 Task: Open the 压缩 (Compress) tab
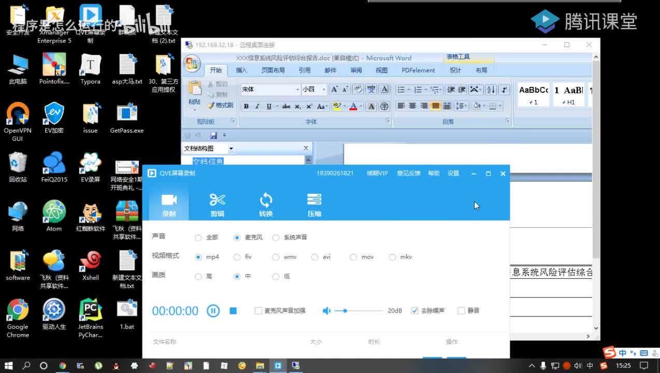tap(314, 205)
